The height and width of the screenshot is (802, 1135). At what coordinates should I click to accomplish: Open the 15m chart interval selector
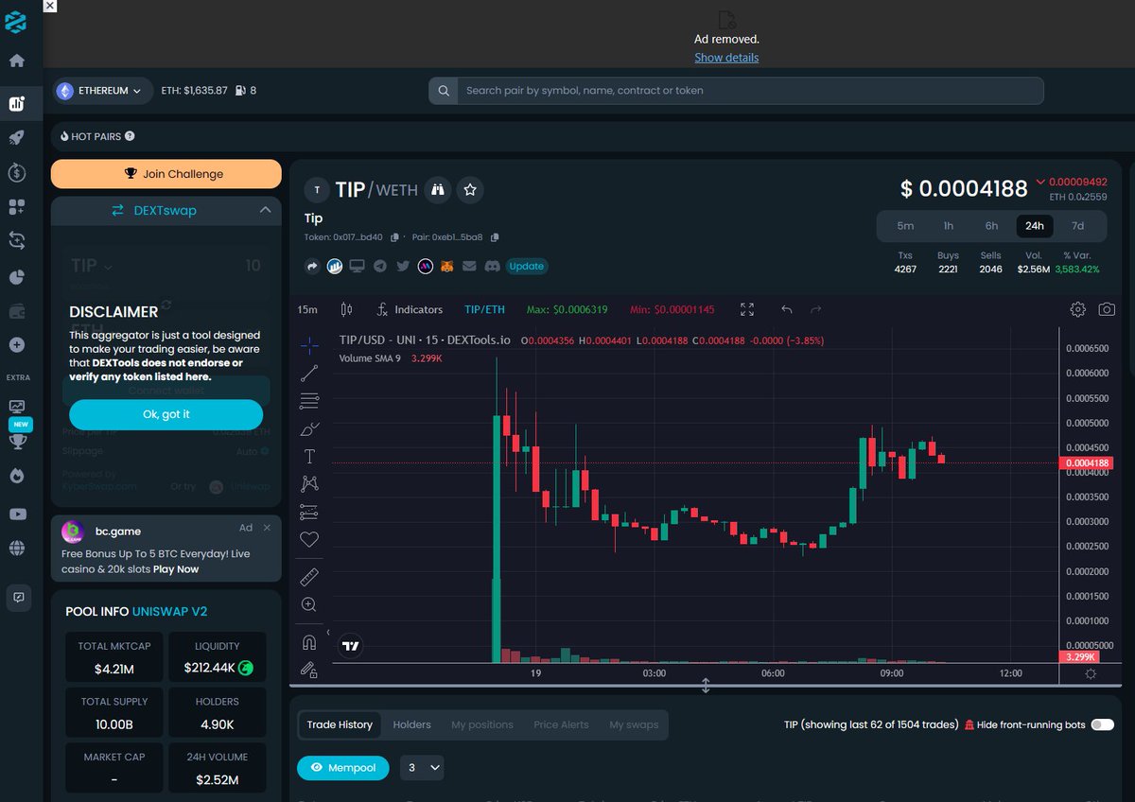pos(307,309)
